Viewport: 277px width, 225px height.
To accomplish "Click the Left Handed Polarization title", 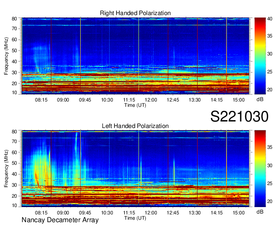I will coord(135,126).
